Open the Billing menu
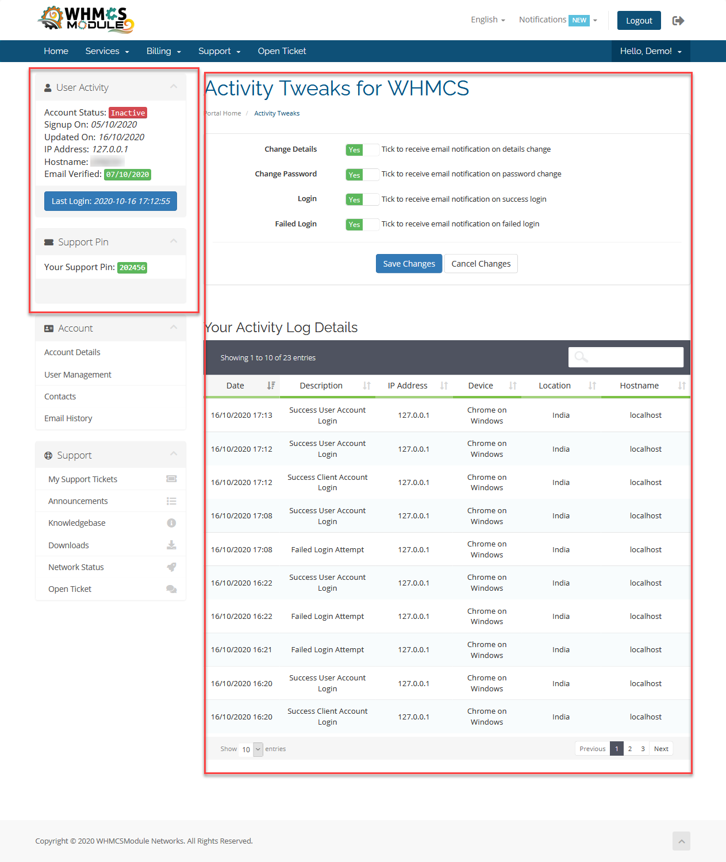726x862 pixels. [164, 51]
